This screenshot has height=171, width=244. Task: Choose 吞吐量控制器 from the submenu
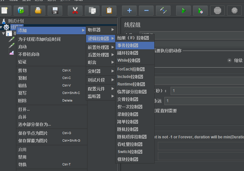click(135, 144)
